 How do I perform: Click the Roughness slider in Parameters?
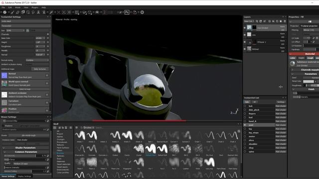[x=311, y=86]
